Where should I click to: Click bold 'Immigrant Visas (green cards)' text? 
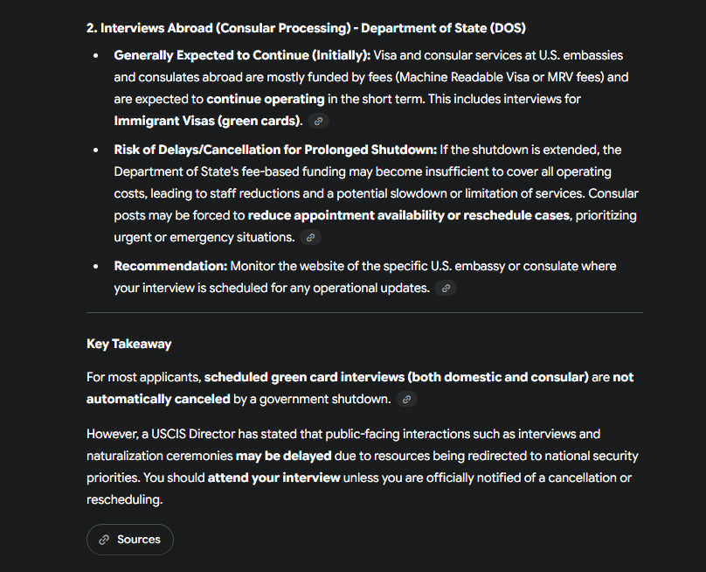pos(208,121)
